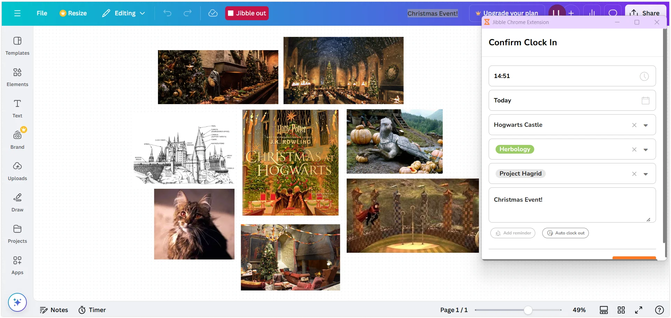Click the 14:51 time field
Image resolution: width=671 pixels, height=318 pixels.
point(572,76)
